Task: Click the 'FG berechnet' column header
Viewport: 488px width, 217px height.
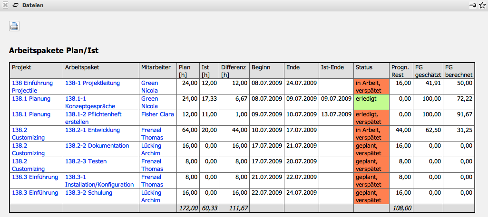Action: click(x=459, y=71)
